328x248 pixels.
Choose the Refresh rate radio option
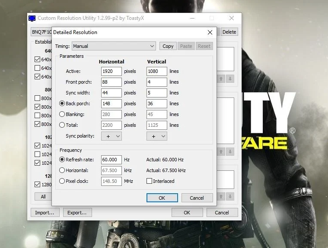[62, 160]
